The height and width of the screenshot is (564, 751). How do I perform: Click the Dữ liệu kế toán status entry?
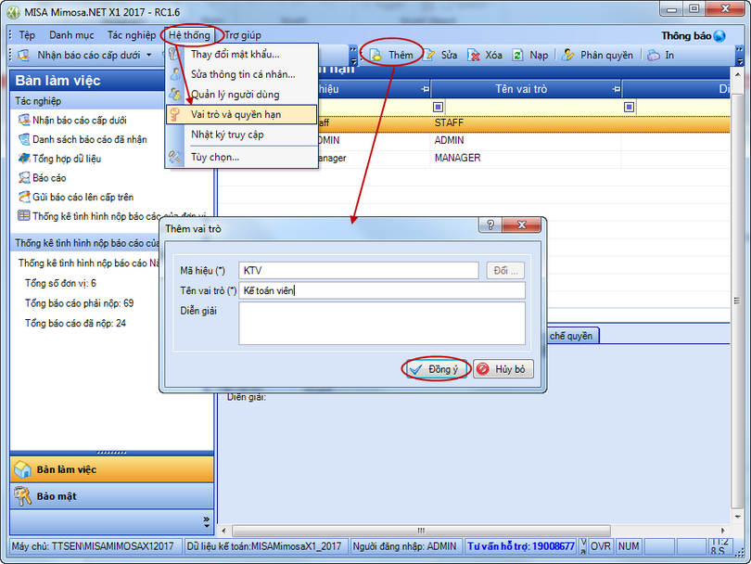(x=264, y=546)
